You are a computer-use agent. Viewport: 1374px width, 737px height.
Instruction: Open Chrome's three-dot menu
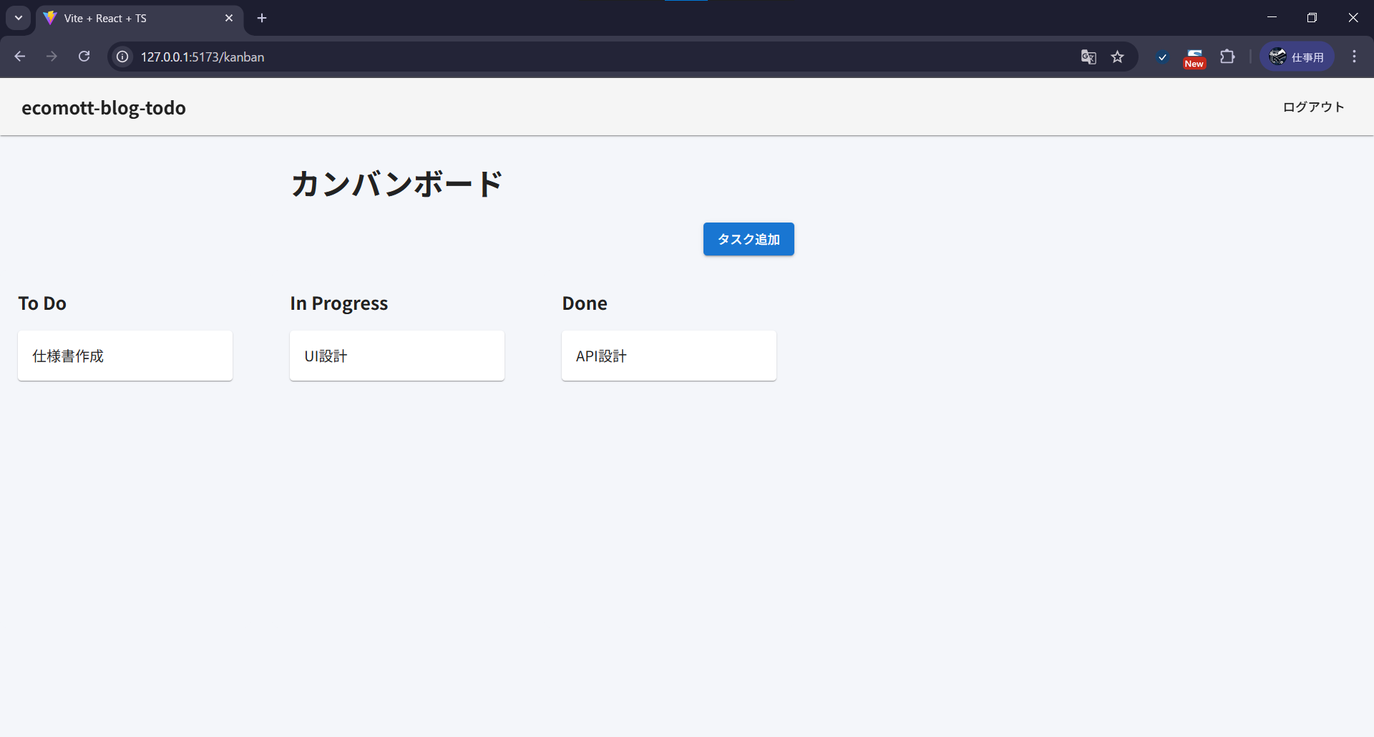pos(1354,57)
